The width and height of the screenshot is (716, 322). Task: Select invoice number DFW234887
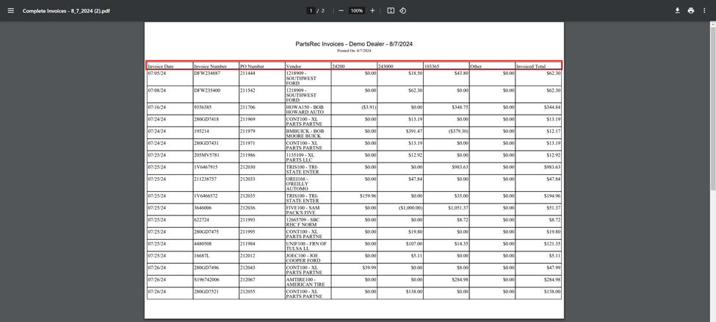click(x=207, y=74)
